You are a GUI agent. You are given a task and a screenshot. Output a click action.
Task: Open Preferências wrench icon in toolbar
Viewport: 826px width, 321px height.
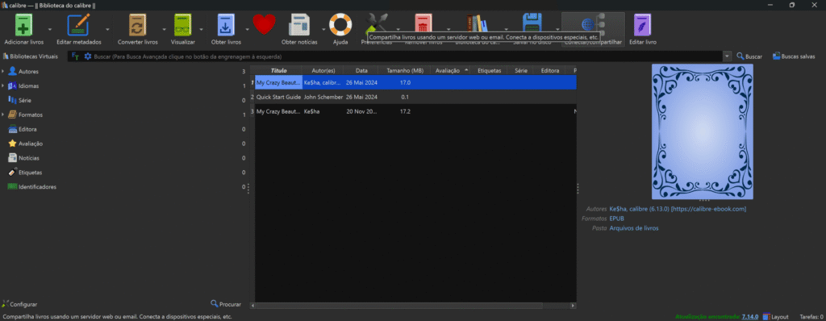click(376, 23)
